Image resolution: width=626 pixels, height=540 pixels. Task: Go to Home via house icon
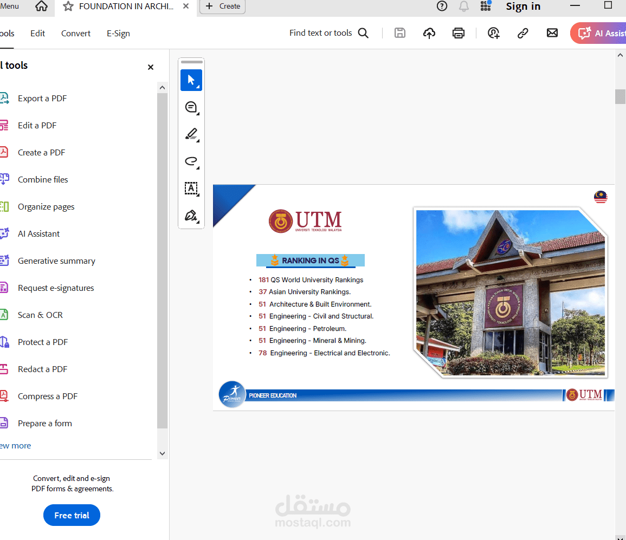click(x=41, y=6)
